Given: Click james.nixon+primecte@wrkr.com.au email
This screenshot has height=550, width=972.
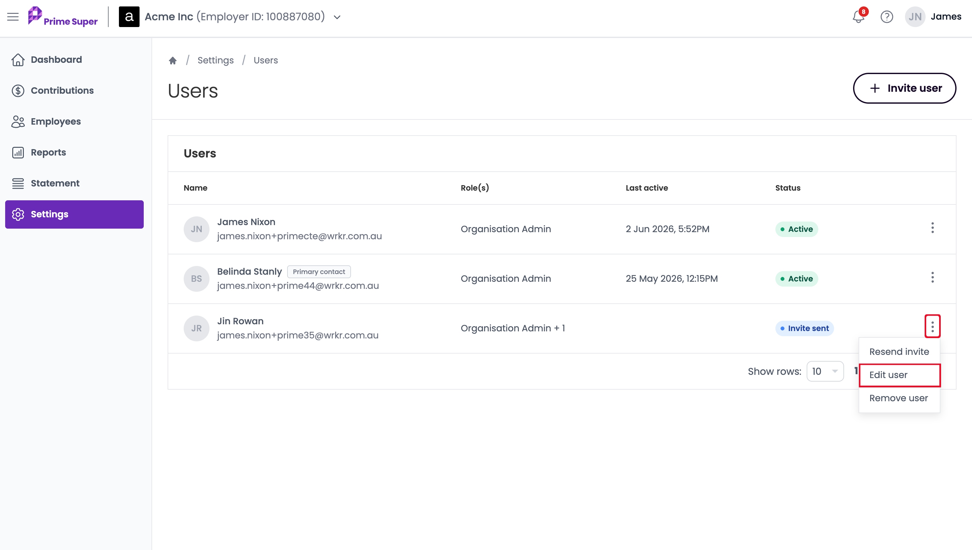Looking at the screenshot, I should click(x=299, y=236).
